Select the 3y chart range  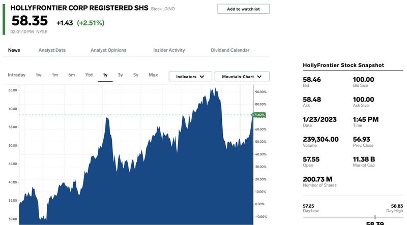point(120,75)
